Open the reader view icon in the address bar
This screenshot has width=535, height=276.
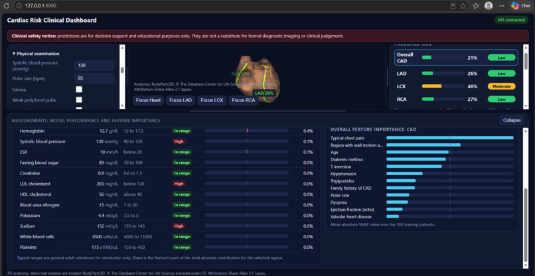point(453,6)
